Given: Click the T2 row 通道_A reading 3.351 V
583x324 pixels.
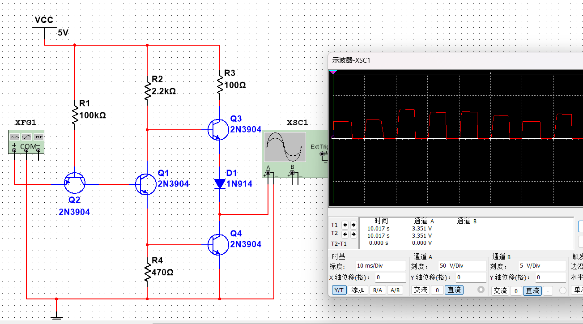Looking at the screenshot, I should tap(422, 235).
